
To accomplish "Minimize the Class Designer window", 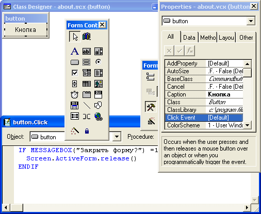I will click(x=154, y=7).
